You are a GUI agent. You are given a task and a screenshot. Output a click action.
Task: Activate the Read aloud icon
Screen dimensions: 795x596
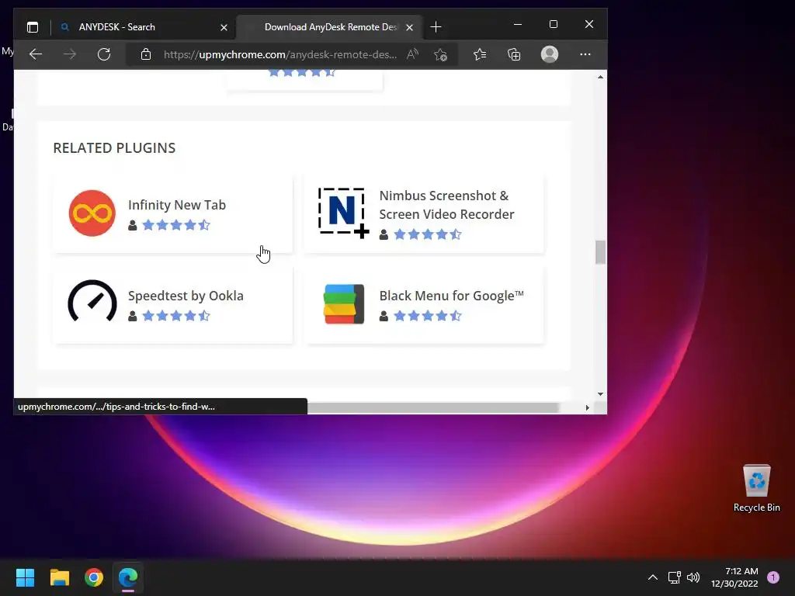pos(413,54)
